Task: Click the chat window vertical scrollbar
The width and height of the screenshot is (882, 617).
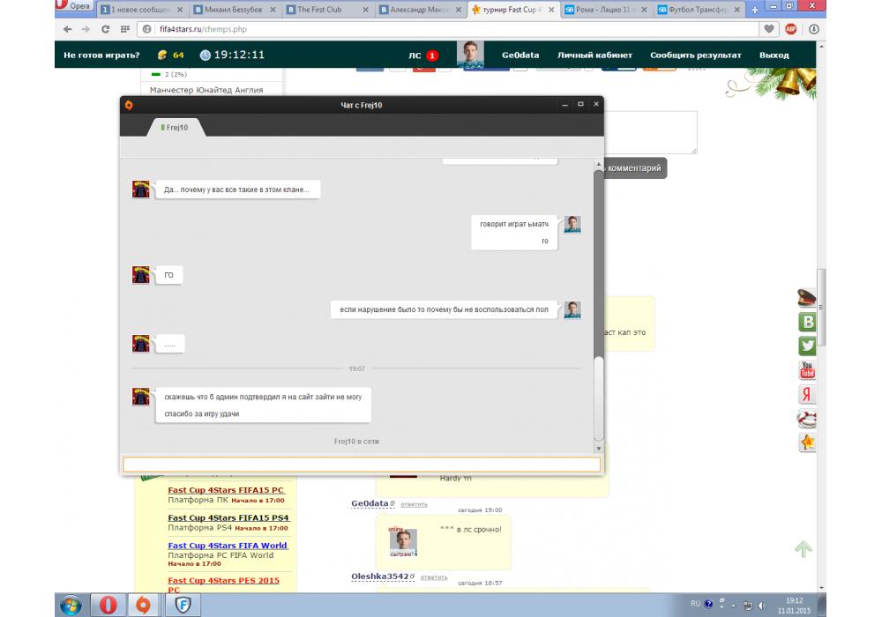Action: 599,264
